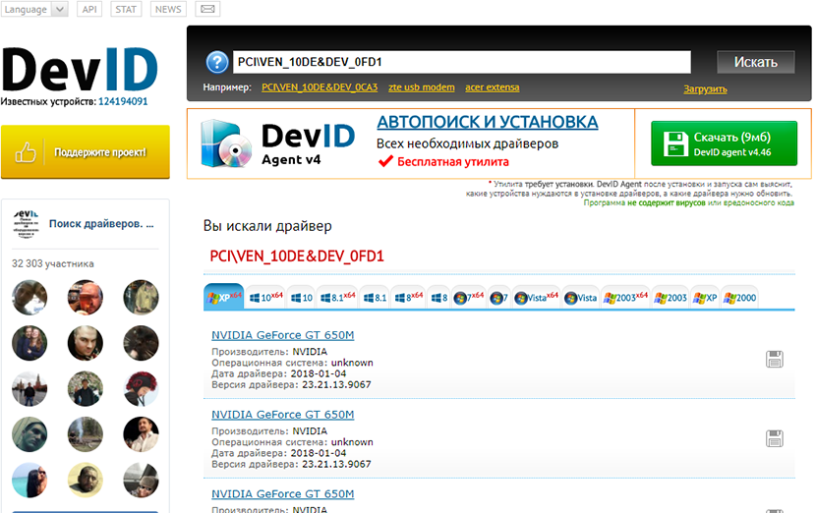Select the Windows 2000 tab

point(739,298)
